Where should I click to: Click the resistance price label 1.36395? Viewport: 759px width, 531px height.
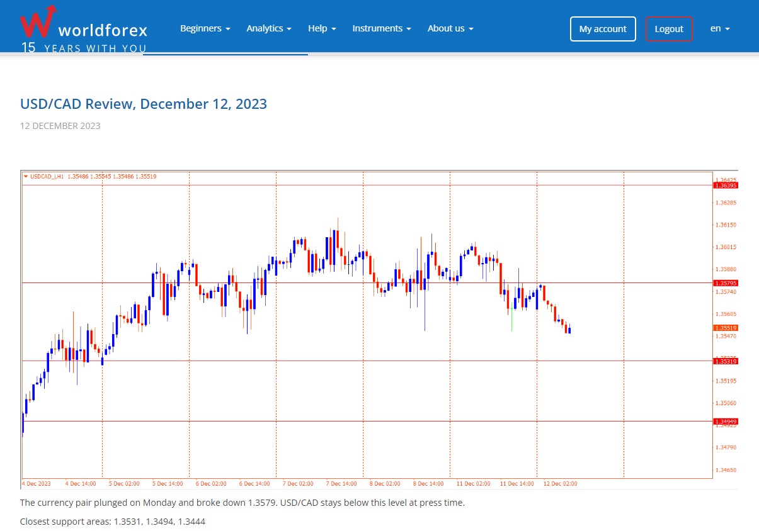tap(726, 185)
